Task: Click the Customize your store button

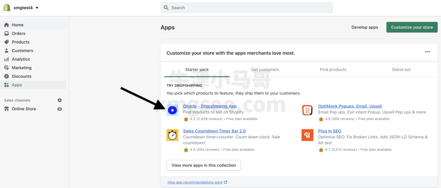Action: tap(412, 27)
